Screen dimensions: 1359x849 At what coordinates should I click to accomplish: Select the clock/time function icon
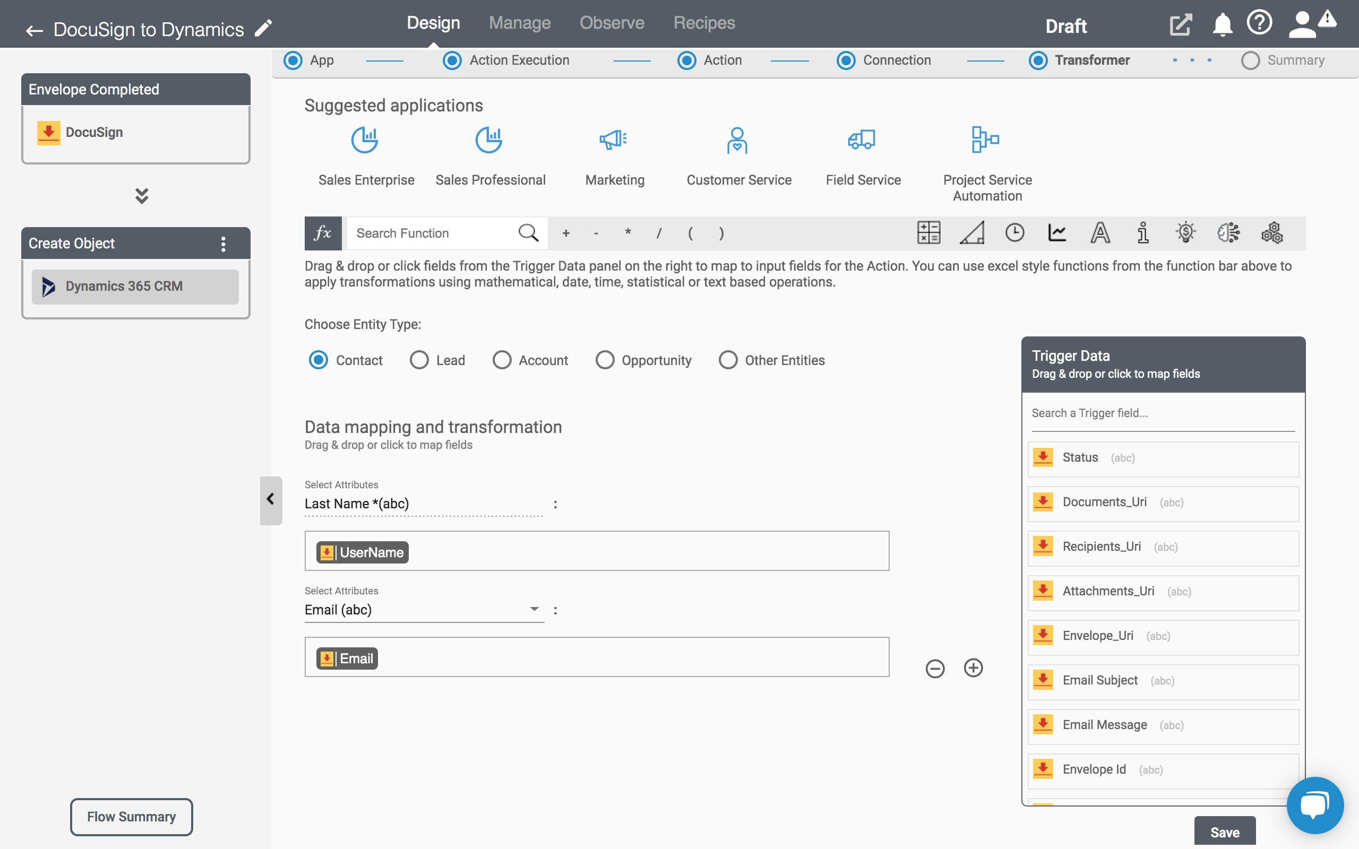pyautogui.click(x=1014, y=233)
